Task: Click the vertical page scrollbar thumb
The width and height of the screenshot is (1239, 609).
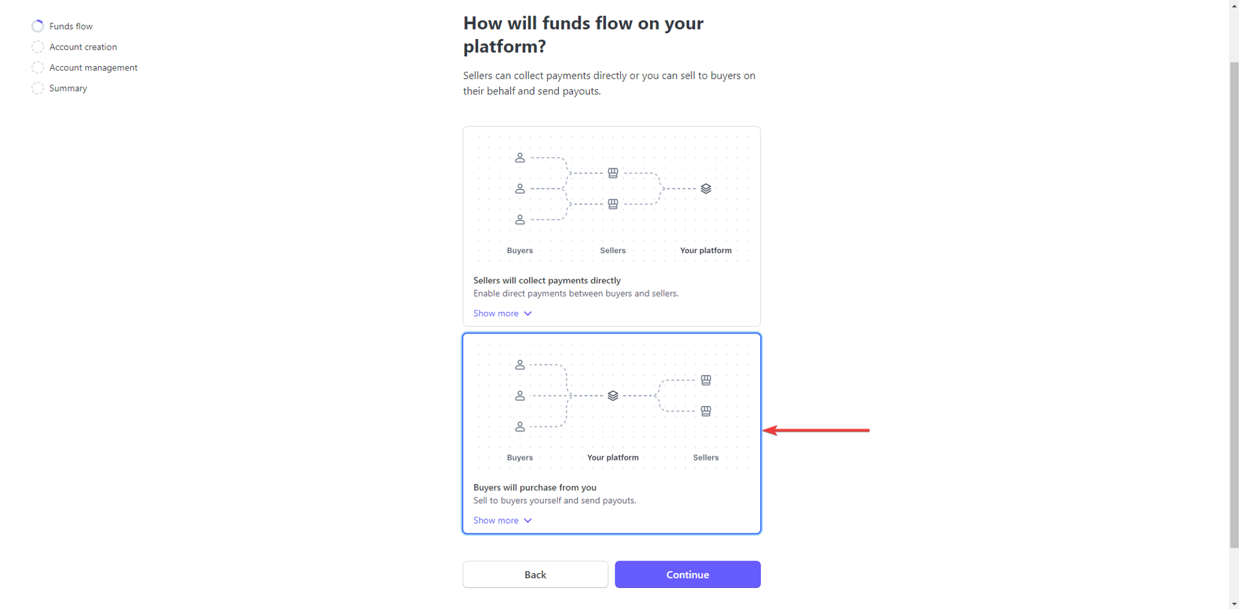Action: (x=1234, y=304)
